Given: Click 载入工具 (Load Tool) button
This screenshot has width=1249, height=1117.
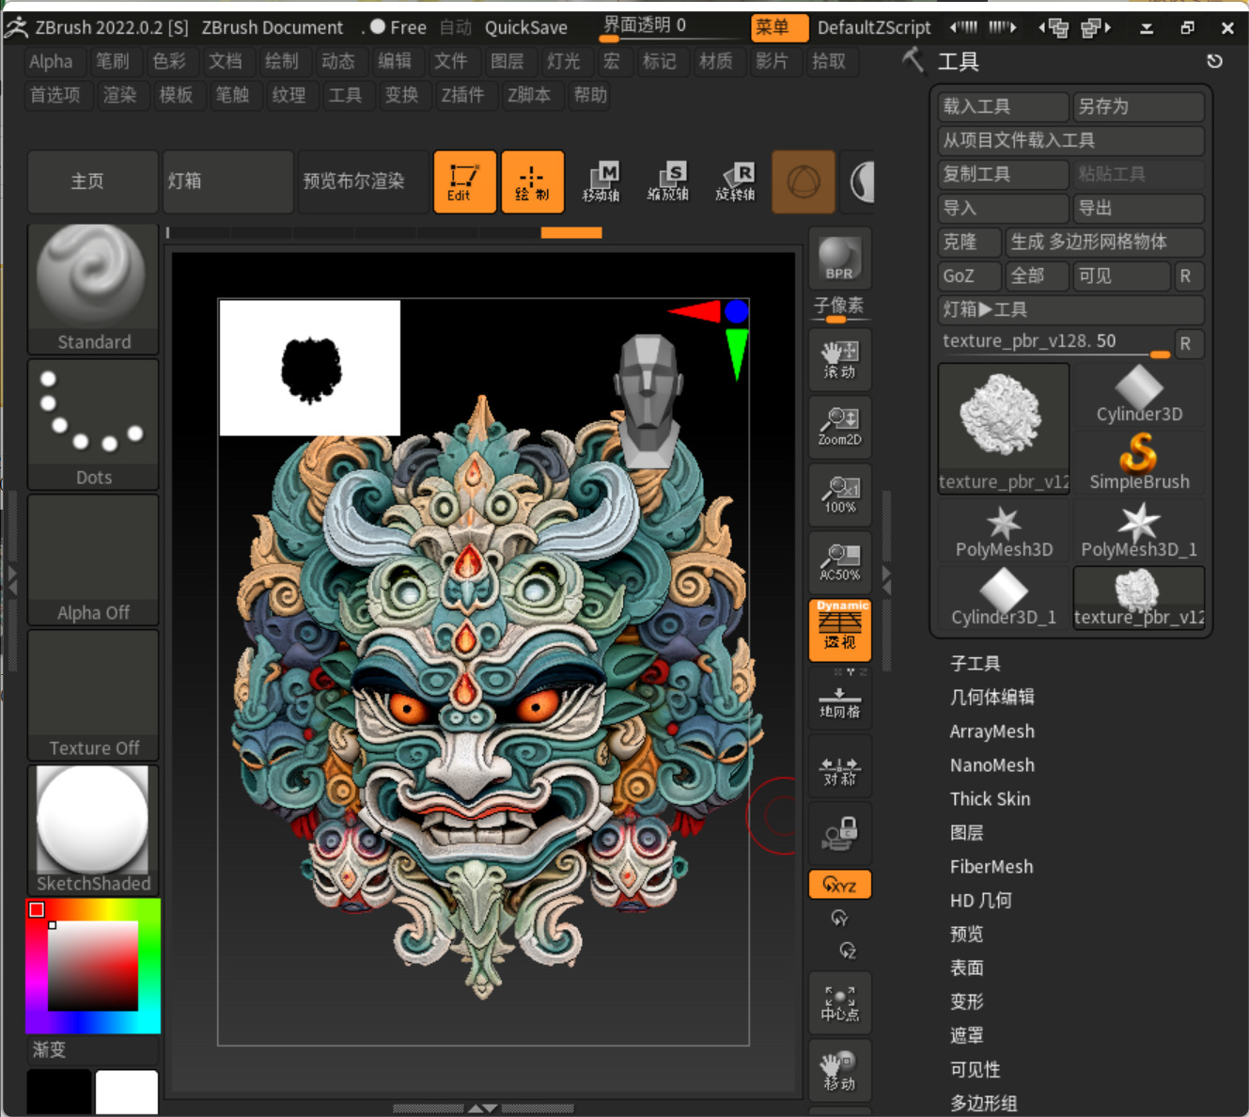Looking at the screenshot, I should [x=1004, y=106].
